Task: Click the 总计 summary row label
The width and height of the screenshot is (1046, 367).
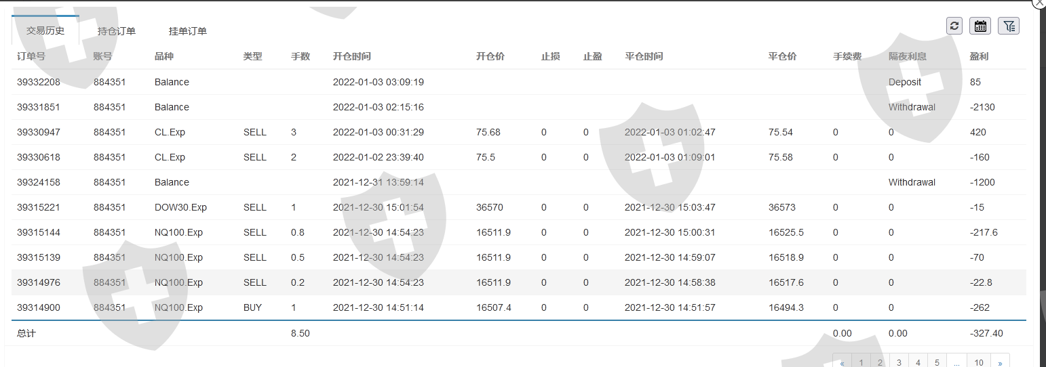Action: click(26, 333)
